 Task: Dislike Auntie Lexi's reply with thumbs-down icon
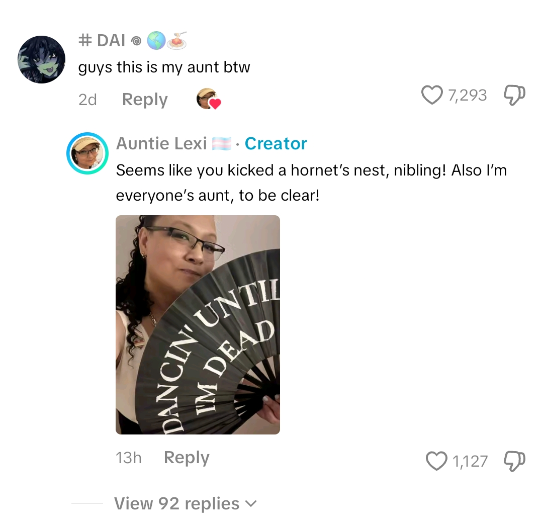click(x=515, y=461)
